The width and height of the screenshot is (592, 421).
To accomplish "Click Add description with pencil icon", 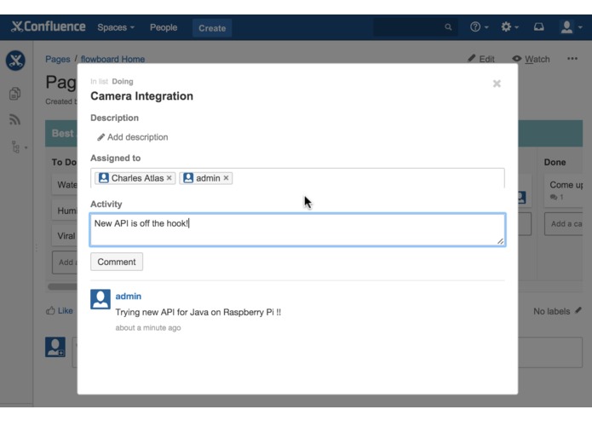I will point(133,137).
